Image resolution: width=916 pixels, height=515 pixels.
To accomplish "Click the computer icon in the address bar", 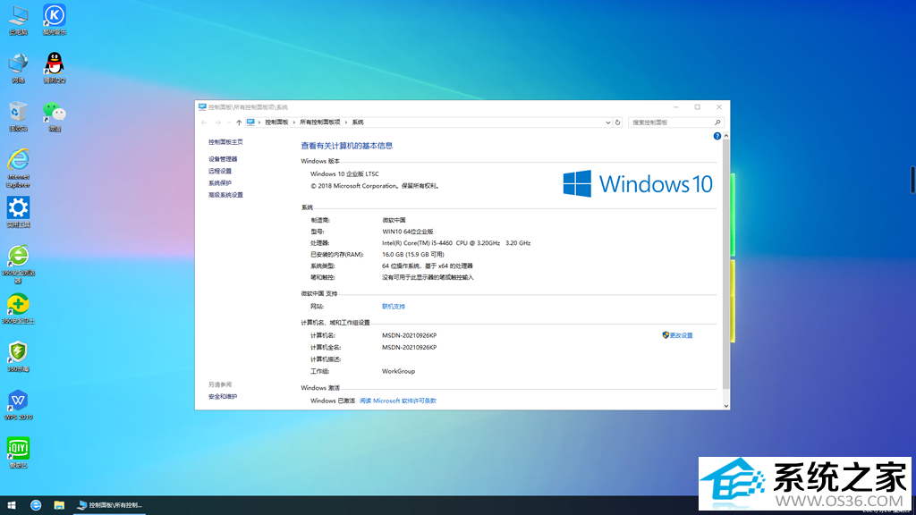I will 250,122.
